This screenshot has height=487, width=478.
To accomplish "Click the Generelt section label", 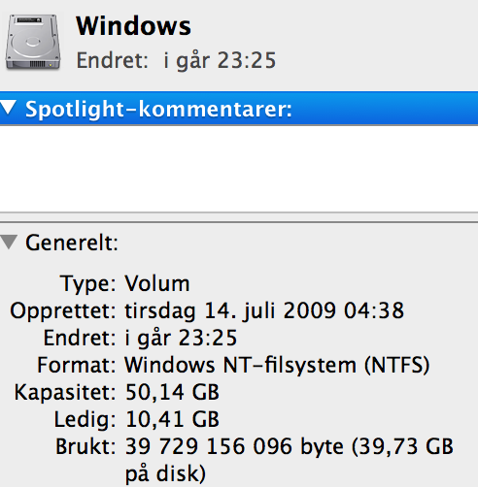I will click(x=72, y=243).
